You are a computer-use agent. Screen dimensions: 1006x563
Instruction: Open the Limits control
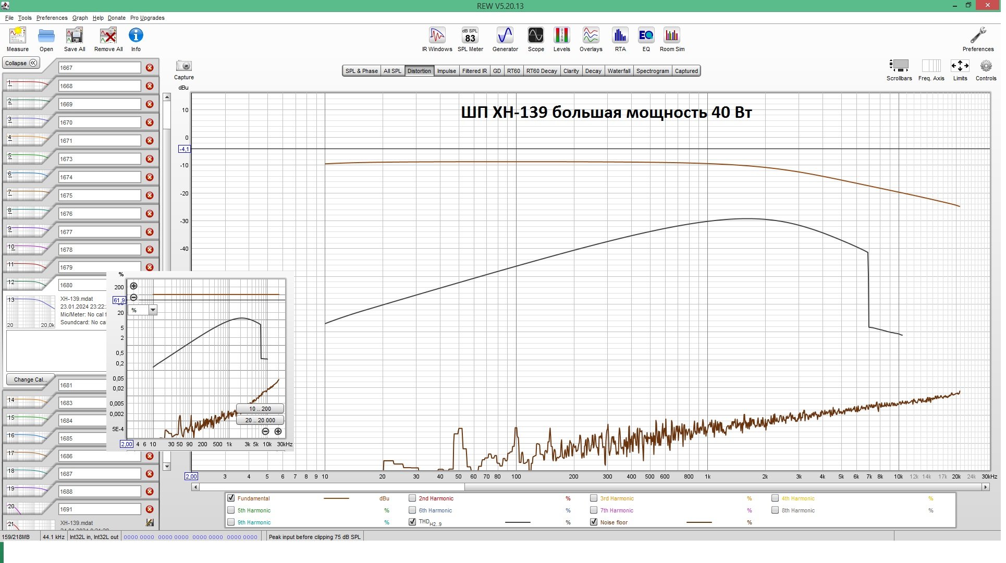click(x=960, y=70)
